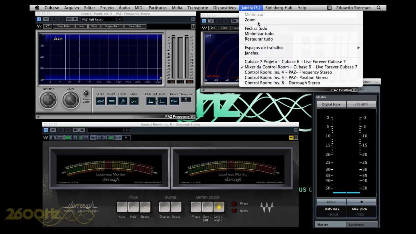Click Response value field showing 50
The width and height of the screenshot is (416, 234).
186,99
